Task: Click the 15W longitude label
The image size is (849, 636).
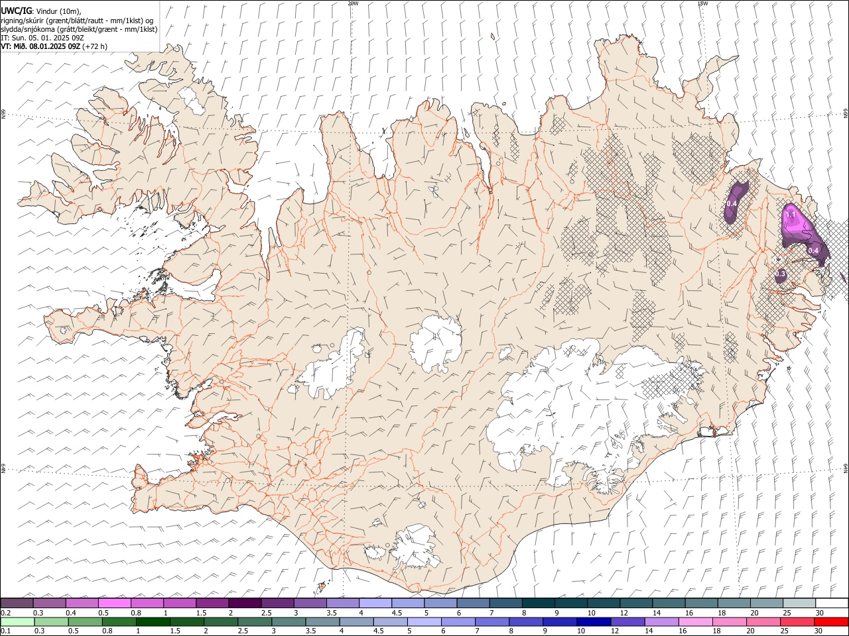Action: [x=703, y=3]
